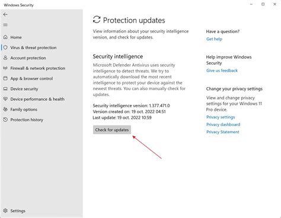
Task: Open the Get help link
Action: [214, 39]
